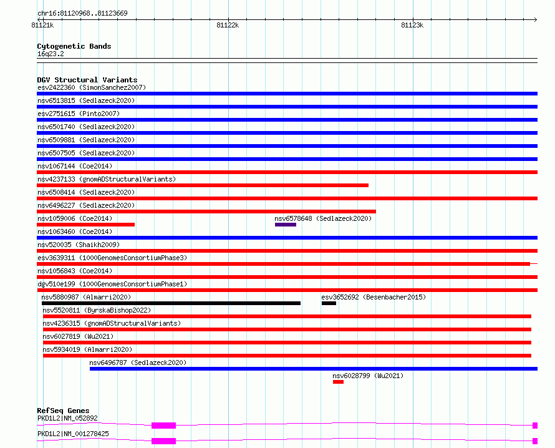Viewport: 555px width, 448px height.
Task: Click the black nsv5880987 variant bar
Action: coord(171,303)
